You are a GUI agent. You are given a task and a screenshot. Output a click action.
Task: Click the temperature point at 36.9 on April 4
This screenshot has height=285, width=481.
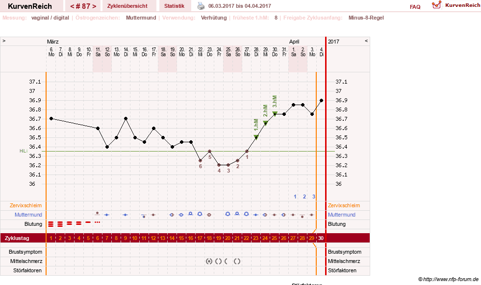321,100
